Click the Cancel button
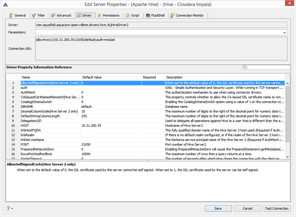The height and width of the screenshot is (217, 296). 247,208
